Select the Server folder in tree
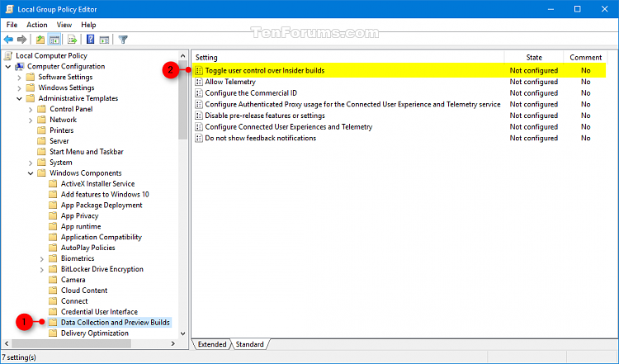This screenshot has height=364, width=619. click(59, 141)
